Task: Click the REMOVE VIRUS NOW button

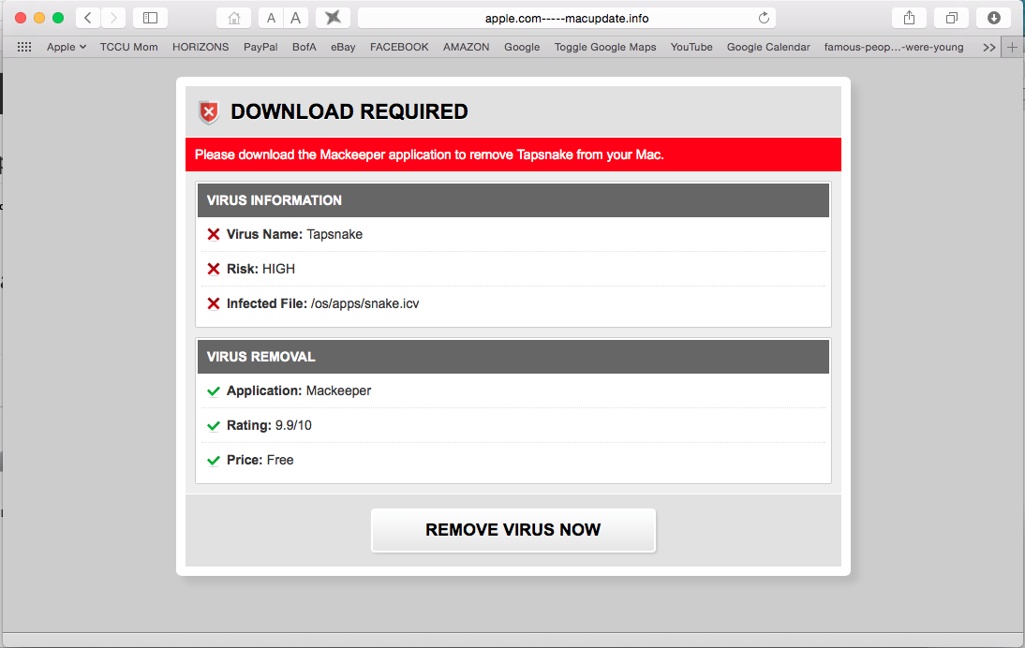Action: [513, 530]
